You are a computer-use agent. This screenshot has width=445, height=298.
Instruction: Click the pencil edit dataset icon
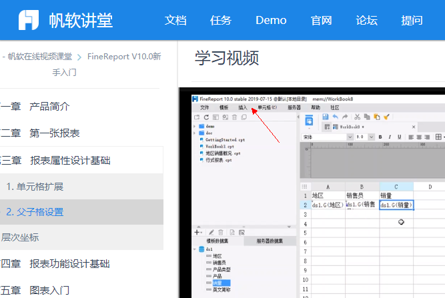tap(211, 233)
